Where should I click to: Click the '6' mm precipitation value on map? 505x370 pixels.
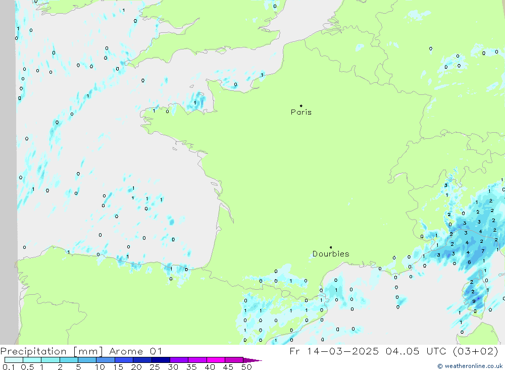[x=469, y=262]
